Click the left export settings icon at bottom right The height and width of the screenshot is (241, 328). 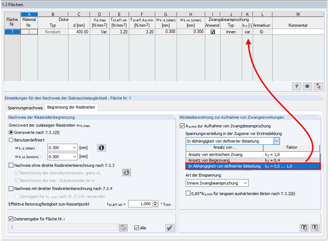[304, 227]
